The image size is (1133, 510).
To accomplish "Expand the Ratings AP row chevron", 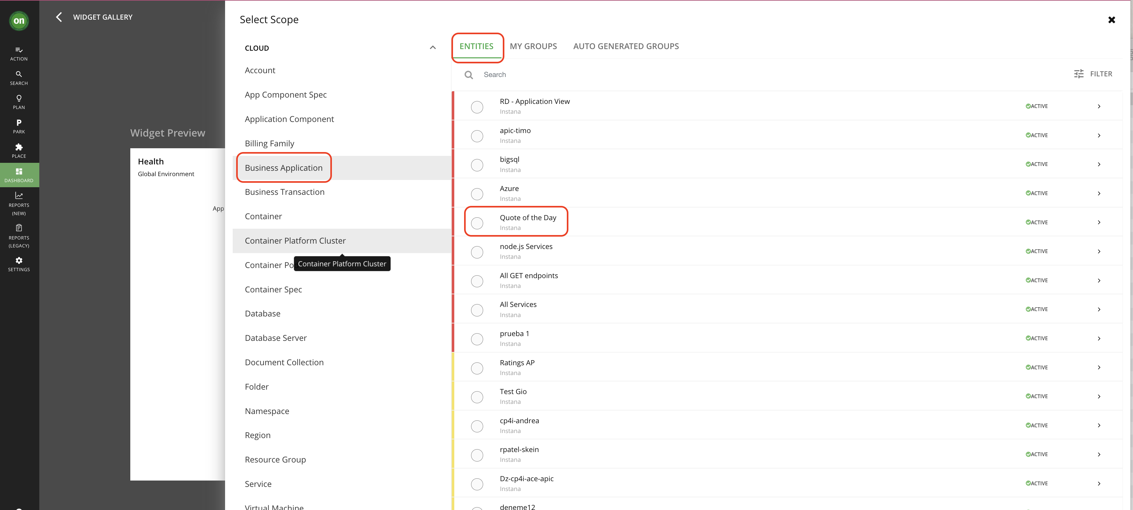I will tap(1098, 367).
